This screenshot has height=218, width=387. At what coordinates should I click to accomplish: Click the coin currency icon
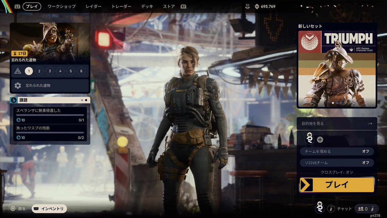(257, 6)
